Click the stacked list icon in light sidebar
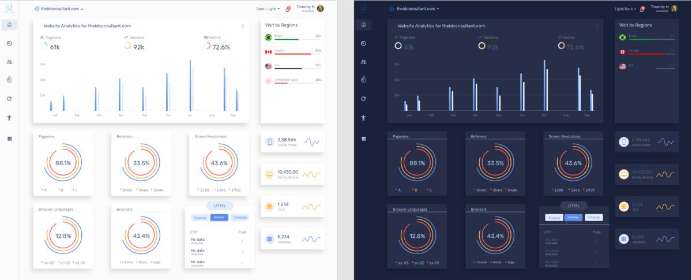 pos(10,139)
